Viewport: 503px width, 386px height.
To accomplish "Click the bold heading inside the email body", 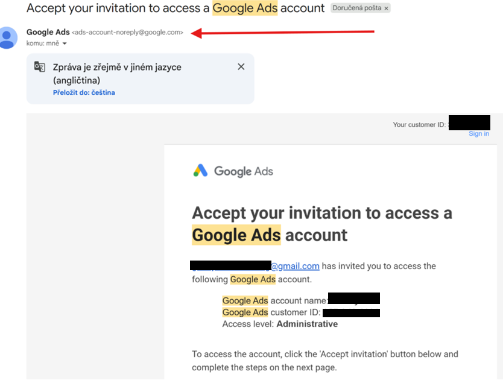I will coord(321,224).
